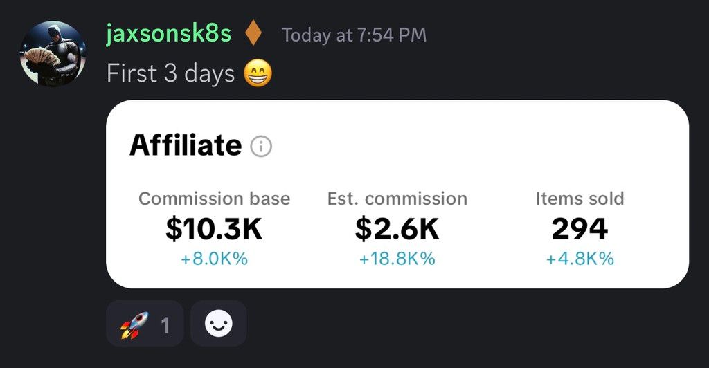This screenshot has width=709, height=368.
Task: Click the +18.8K% change figure
Action: pyautogui.click(x=397, y=259)
